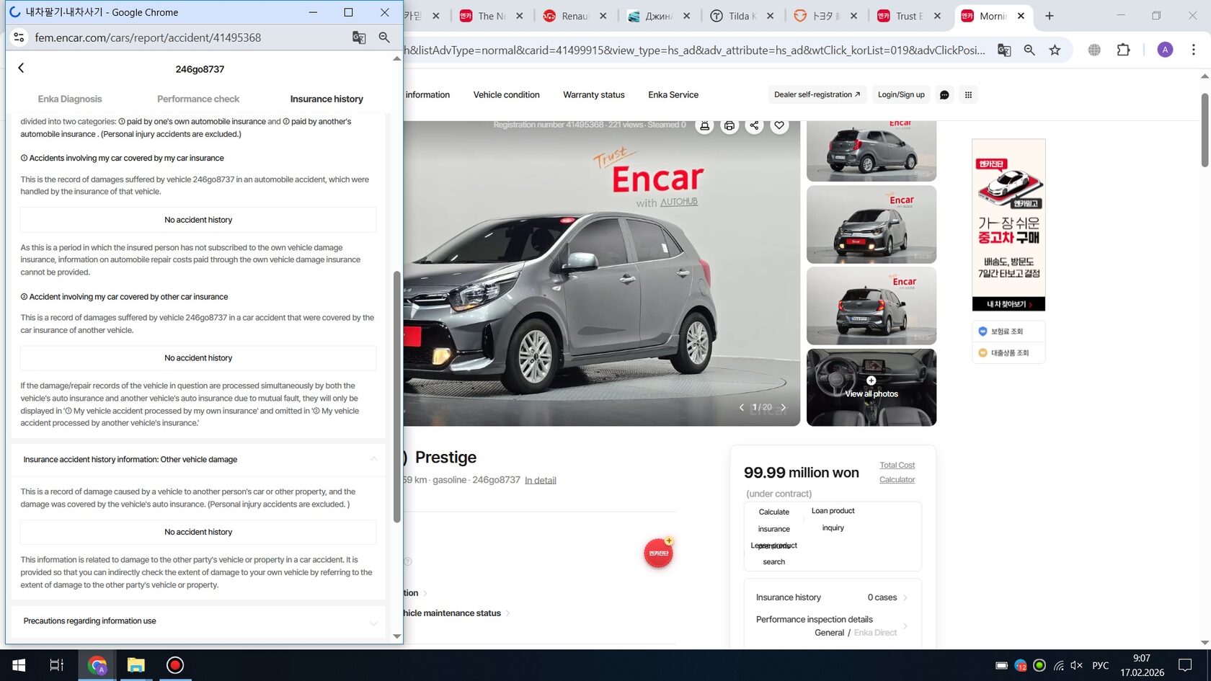Click the 보험료 조회 button
Viewport: 1211px width, 681px height.
[x=1008, y=331]
